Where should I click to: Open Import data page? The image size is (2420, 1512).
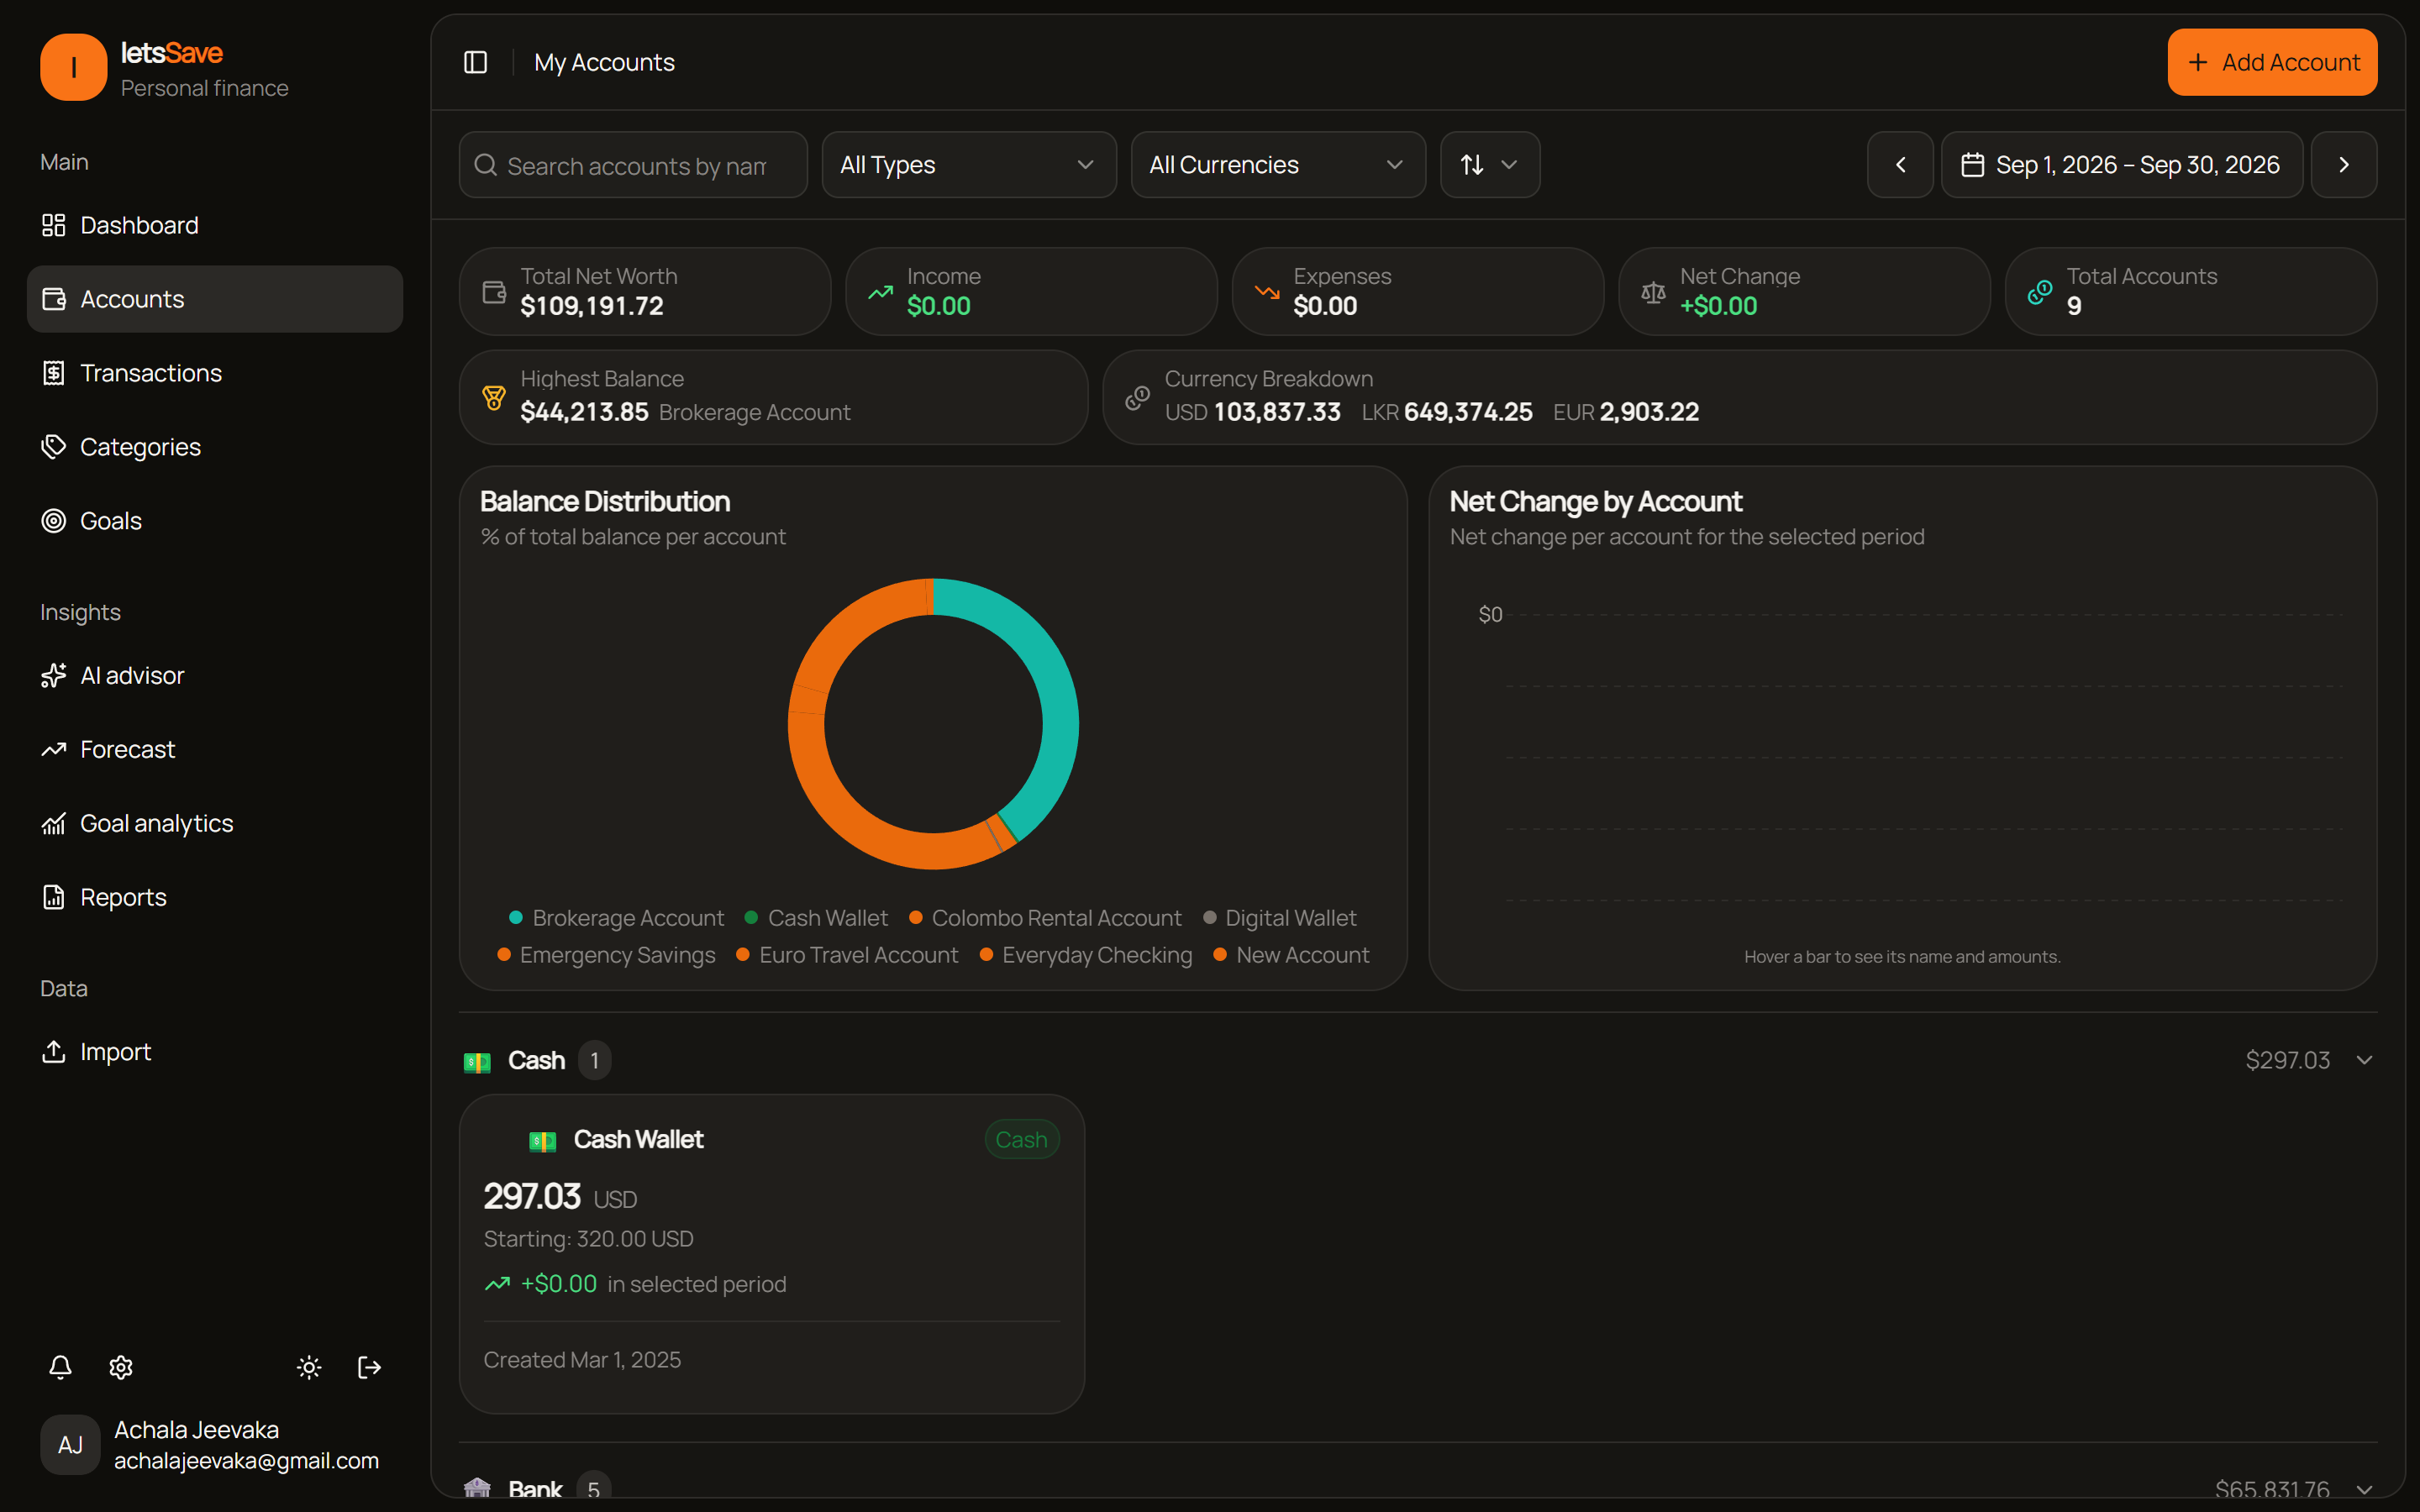coord(215,1052)
